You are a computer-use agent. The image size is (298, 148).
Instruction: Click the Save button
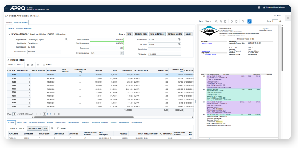pyautogui.click(x=129, y=34)
